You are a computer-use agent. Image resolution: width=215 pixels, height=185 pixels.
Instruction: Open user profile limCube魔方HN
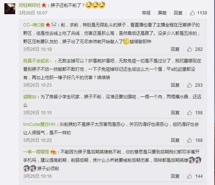point(39,124)
